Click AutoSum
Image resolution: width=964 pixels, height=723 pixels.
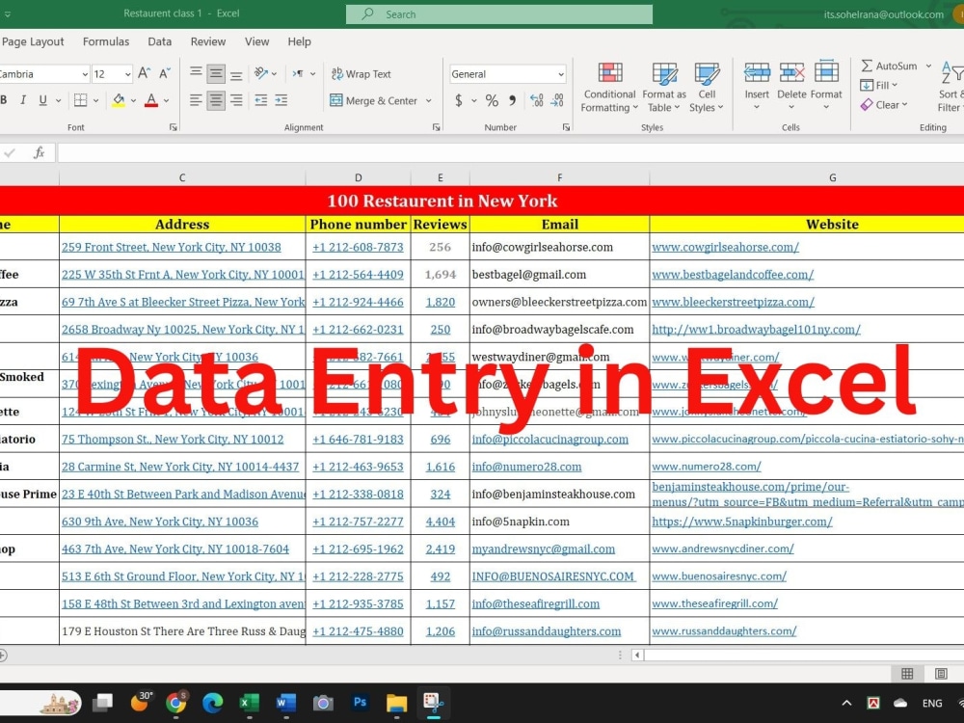coord(889,66)
